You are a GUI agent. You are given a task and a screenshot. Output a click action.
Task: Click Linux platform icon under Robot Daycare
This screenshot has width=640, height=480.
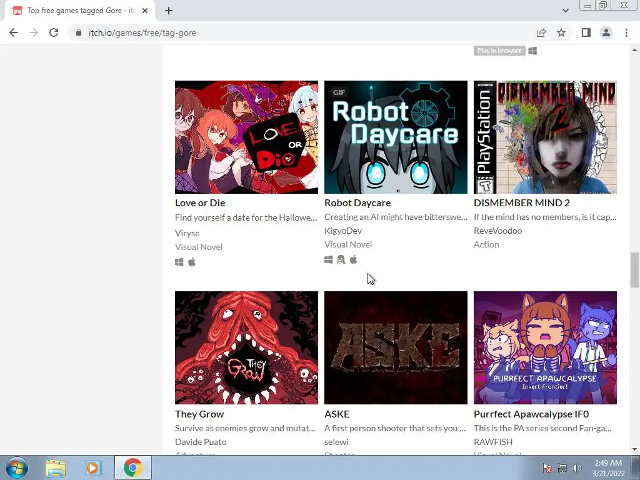click(341, 259)
